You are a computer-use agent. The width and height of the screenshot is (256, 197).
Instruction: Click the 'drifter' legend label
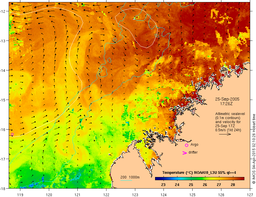coord(193,152)
